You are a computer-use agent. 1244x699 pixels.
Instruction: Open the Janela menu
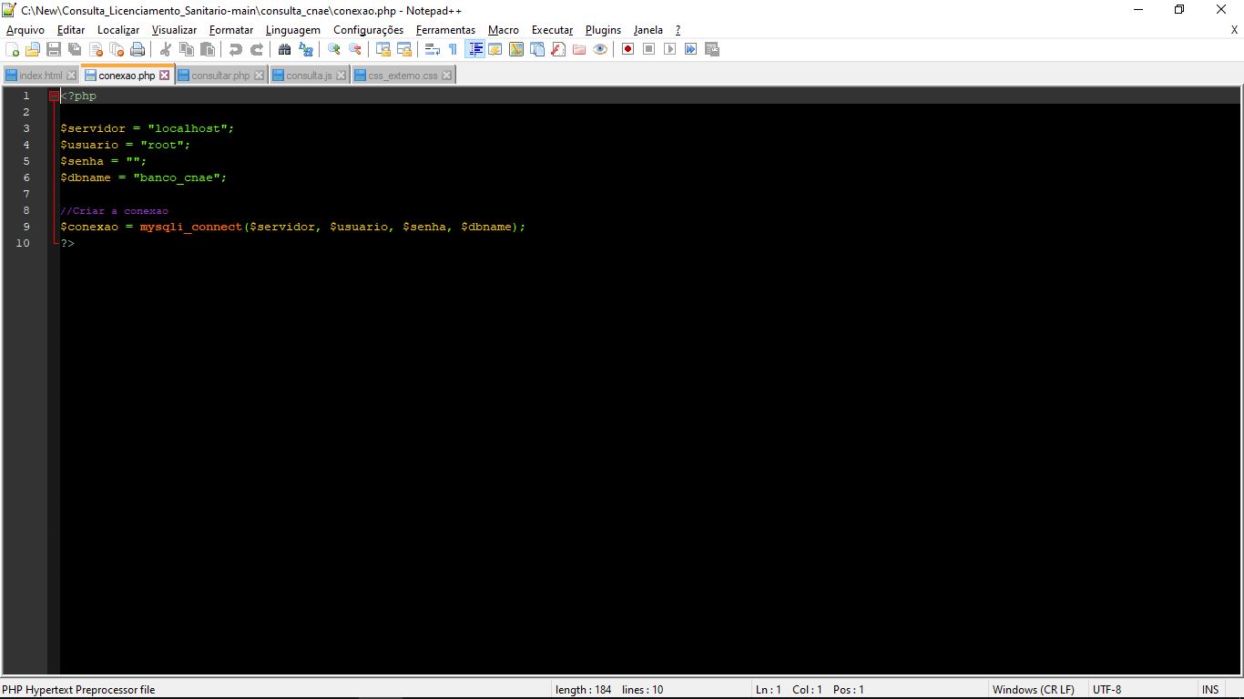[648, 30]
